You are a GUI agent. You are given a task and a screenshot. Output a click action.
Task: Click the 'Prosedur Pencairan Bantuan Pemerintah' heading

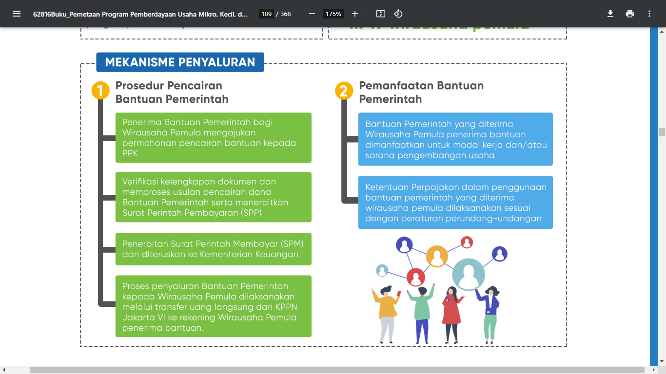pyautogui.click(x=172, y=92)
